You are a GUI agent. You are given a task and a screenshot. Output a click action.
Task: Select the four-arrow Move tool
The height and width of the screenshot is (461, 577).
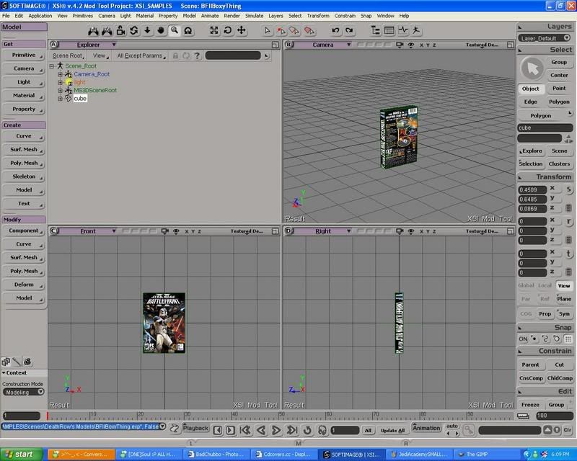242,30
